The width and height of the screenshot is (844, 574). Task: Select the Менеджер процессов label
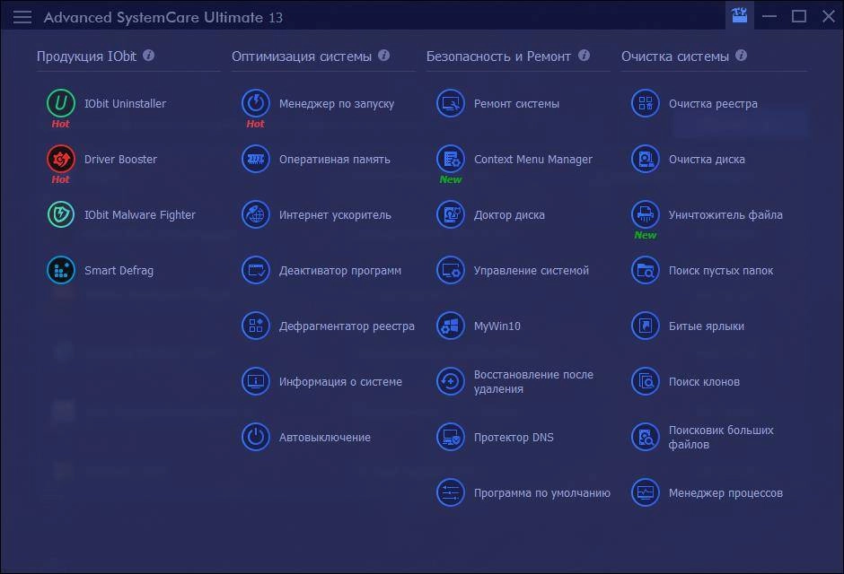coord(725,493)
